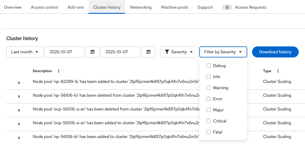Image resolution: width=305 pixels, height=144 pixels.
Task: Check the Debug severity option
Action: coord(209,66)
